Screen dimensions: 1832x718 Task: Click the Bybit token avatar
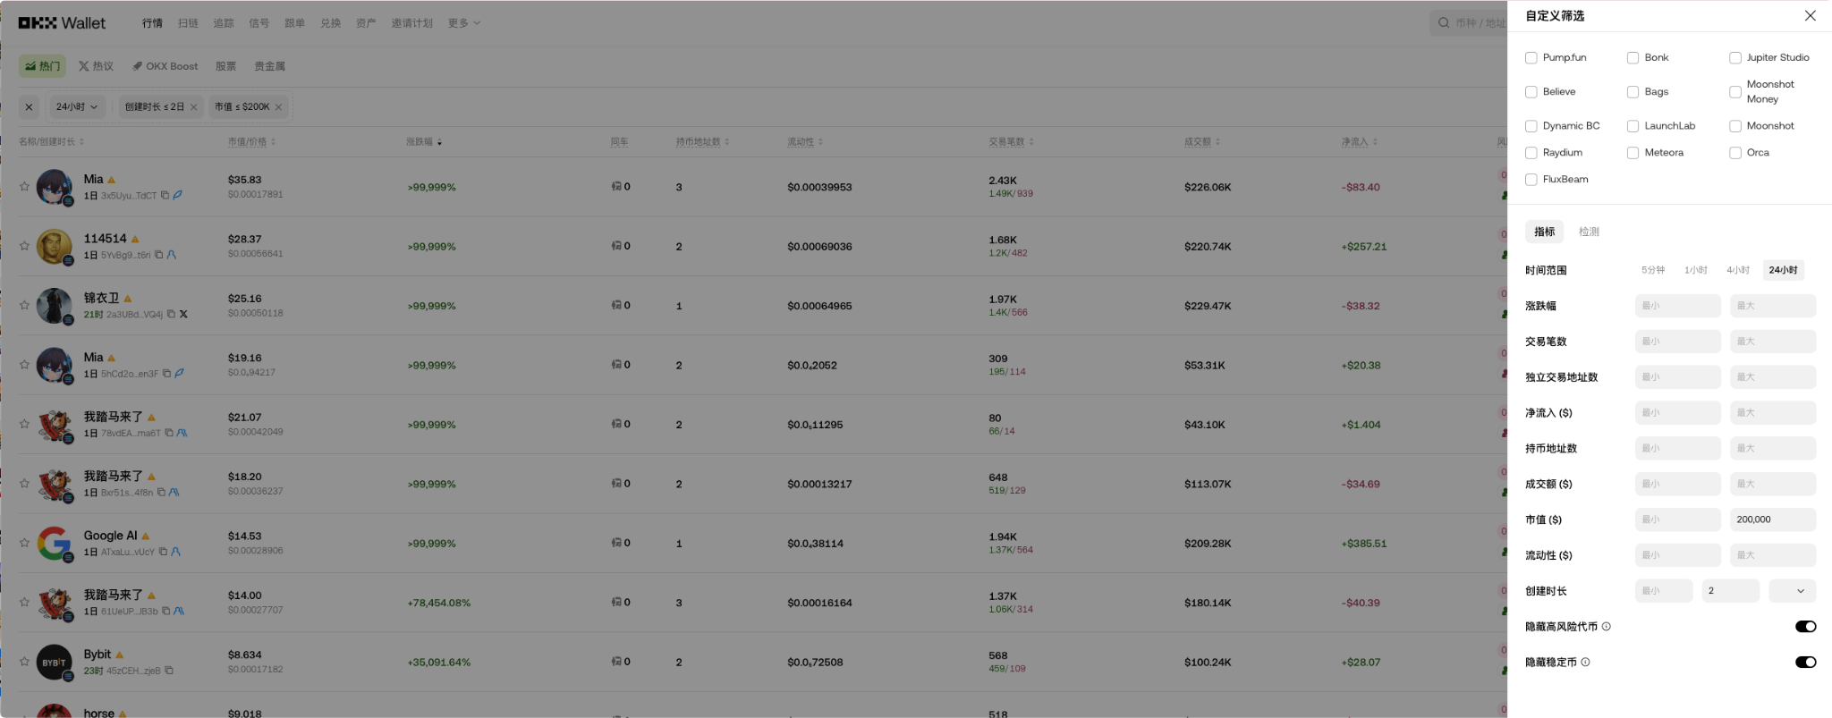[x=54, y=663]
